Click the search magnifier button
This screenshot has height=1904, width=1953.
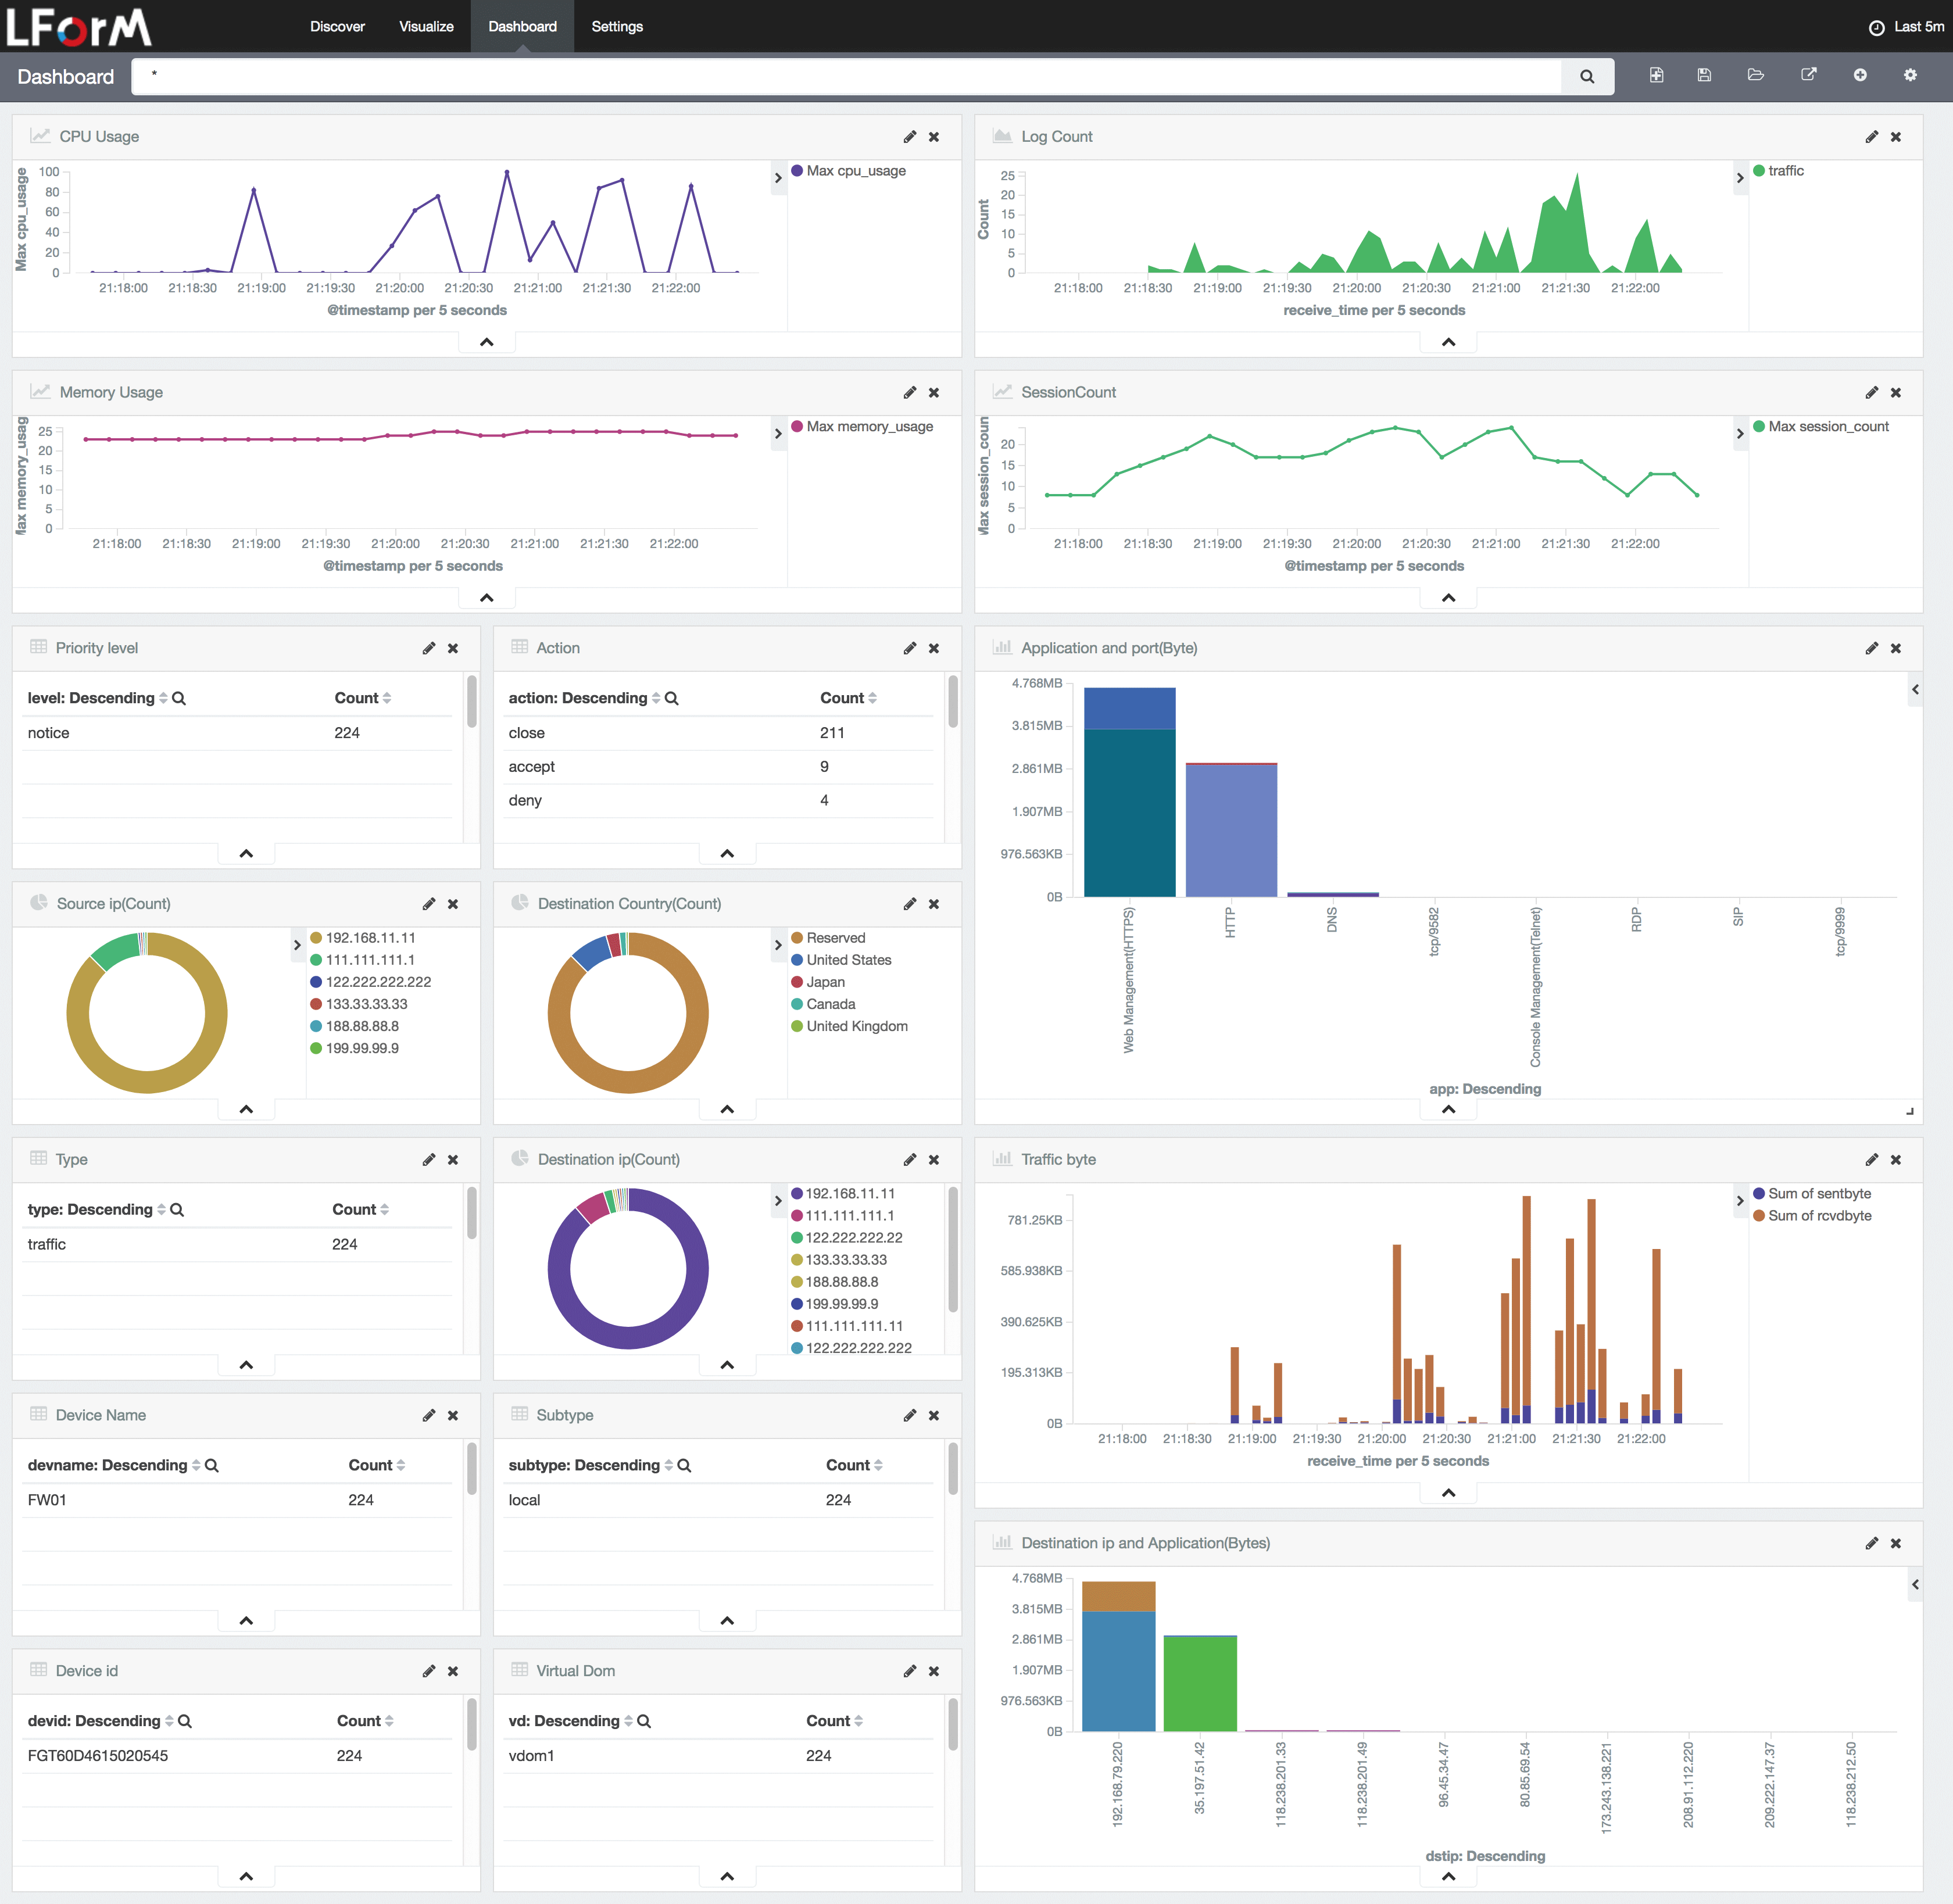pos(1586,77)
